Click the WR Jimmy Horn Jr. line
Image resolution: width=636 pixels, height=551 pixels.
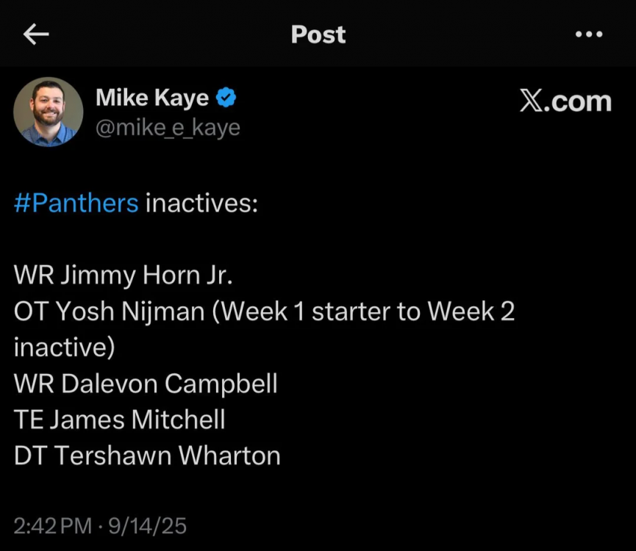[x=123, y=275]
